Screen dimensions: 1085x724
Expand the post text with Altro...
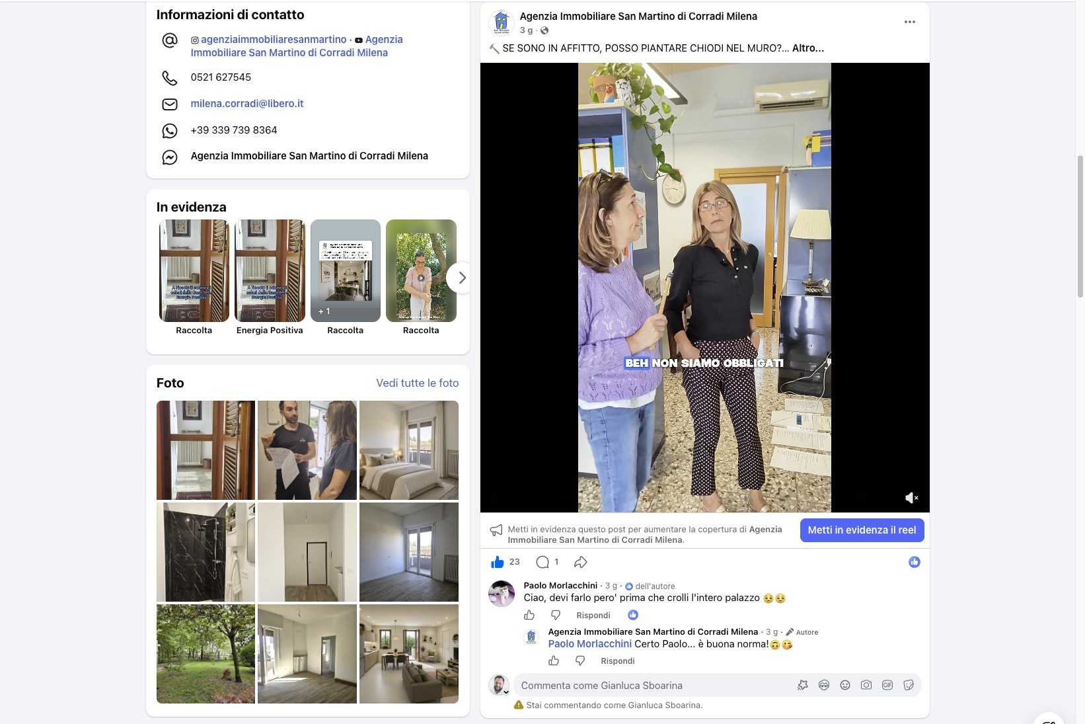pos(808,48)
